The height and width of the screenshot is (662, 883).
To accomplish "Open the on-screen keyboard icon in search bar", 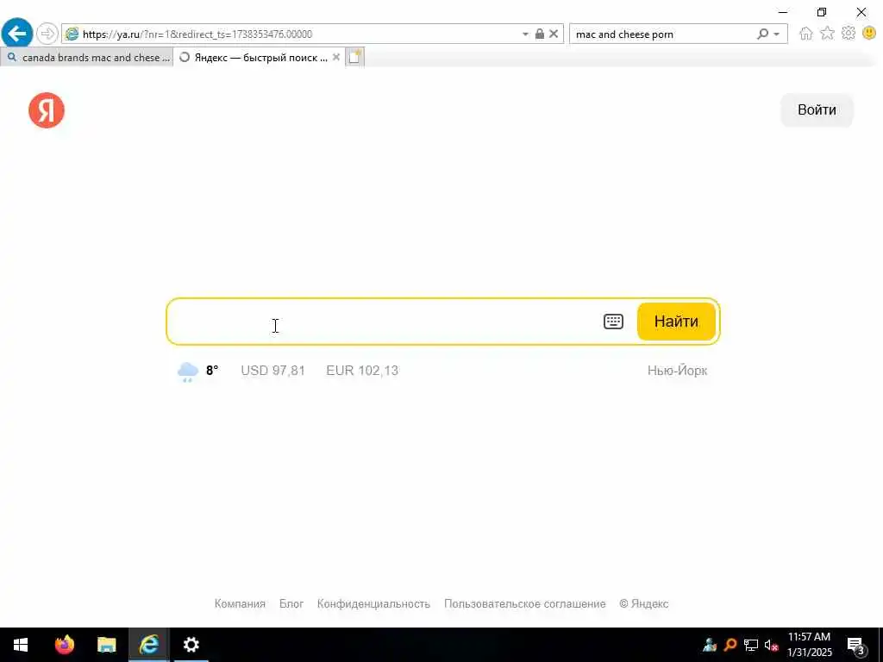I will [613, 322].
